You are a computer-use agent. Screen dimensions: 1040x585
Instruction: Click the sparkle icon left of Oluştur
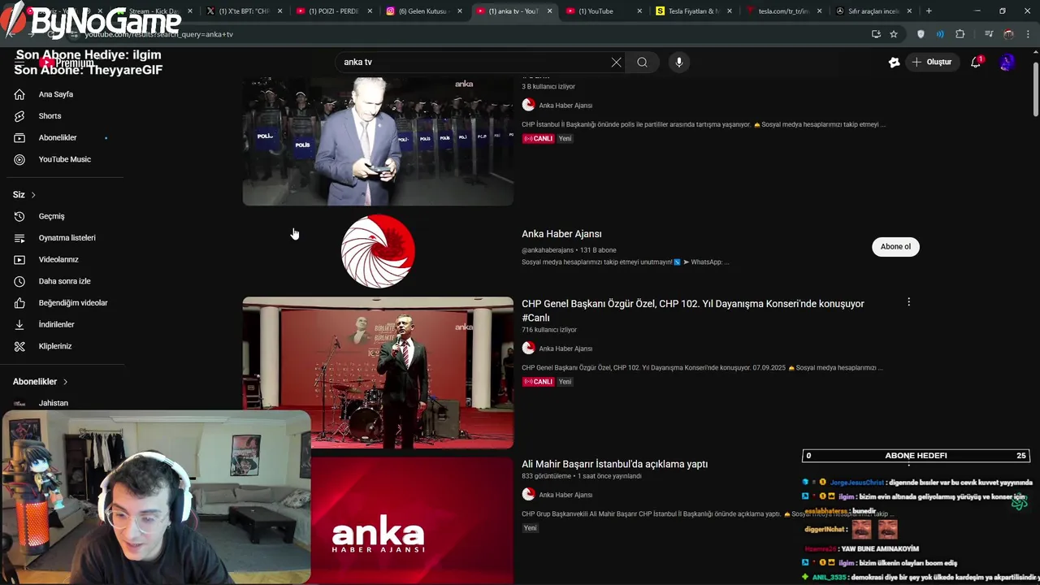[x=895, y=62]
